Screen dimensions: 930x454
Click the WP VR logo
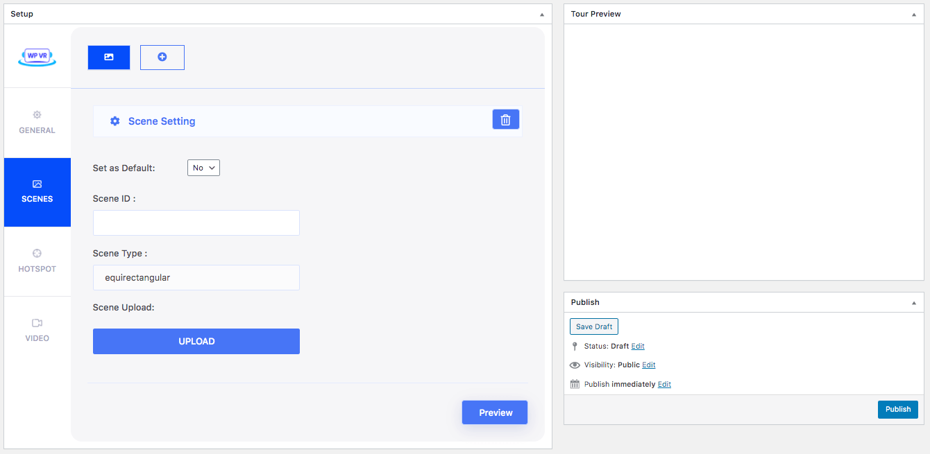pyautogui.click(x=37, y=58)
